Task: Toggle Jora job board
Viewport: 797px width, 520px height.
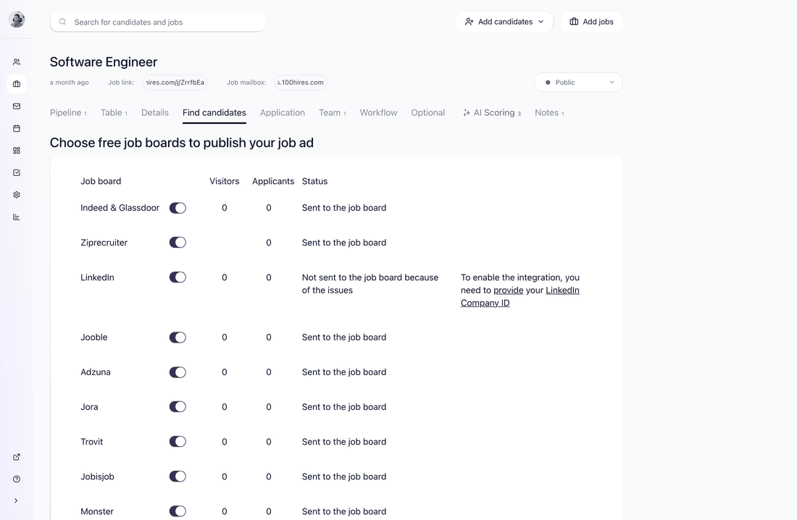Action: (178, 406)
